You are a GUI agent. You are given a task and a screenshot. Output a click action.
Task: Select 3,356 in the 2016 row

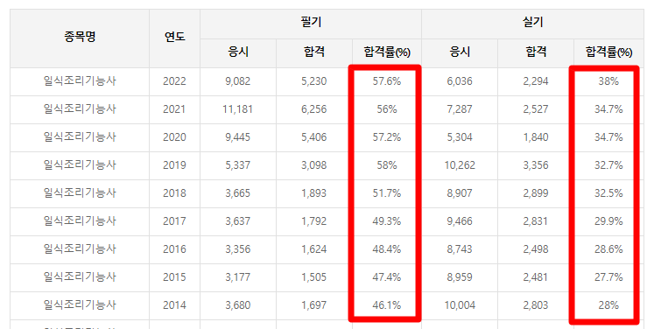click(x=237, y=249)
